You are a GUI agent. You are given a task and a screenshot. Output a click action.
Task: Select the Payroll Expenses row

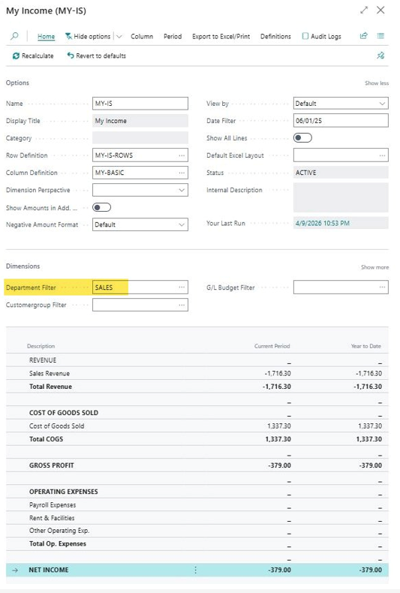197,504
